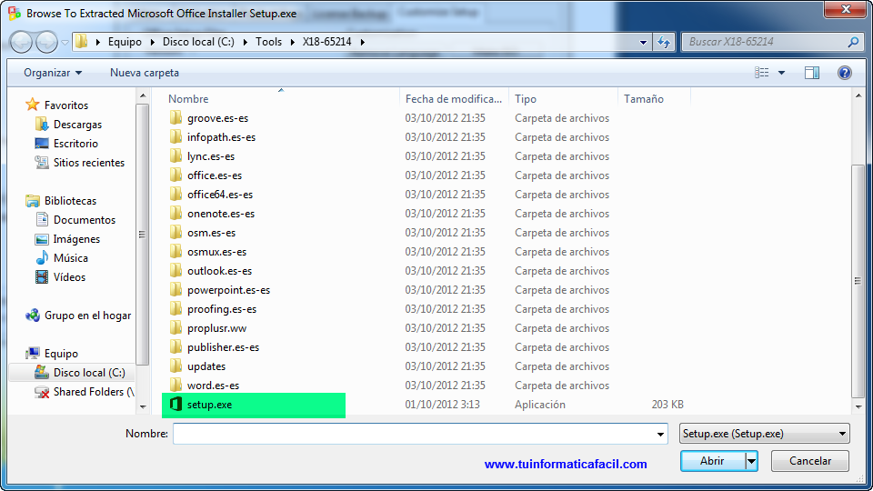Open Imágenes library
Viewport: 873px width, 491px height.
[x=76, y=239]
